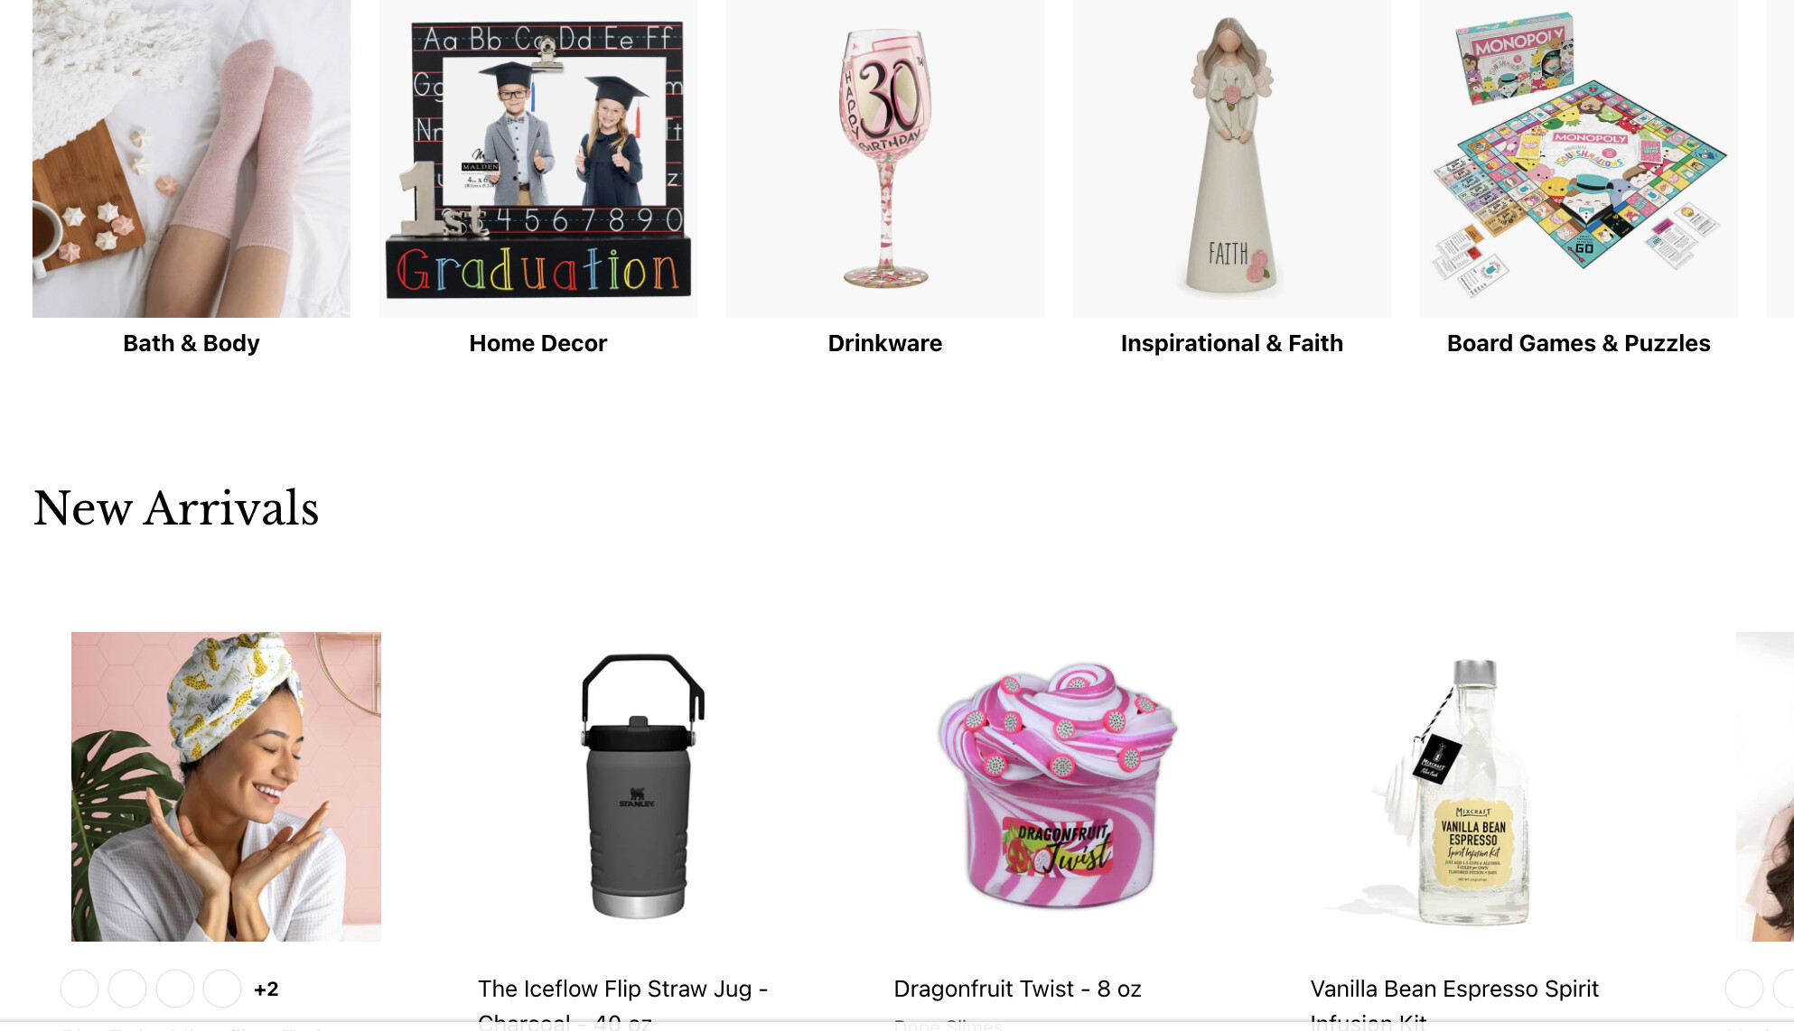1794x1031 pixels.
Task: View the woman with hair towel product image
Action: tap(226, 786)
